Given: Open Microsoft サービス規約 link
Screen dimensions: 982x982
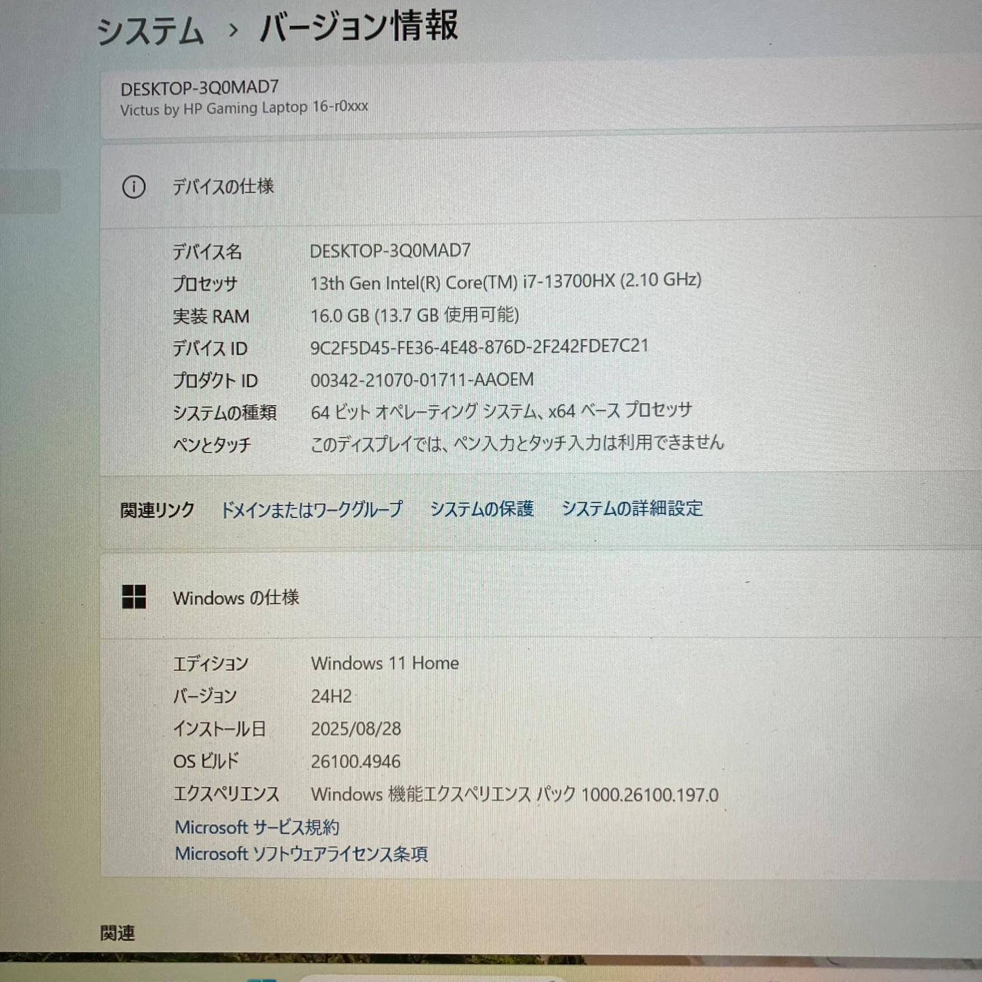Looking at the screenshot, I should (x=257, y=827).
